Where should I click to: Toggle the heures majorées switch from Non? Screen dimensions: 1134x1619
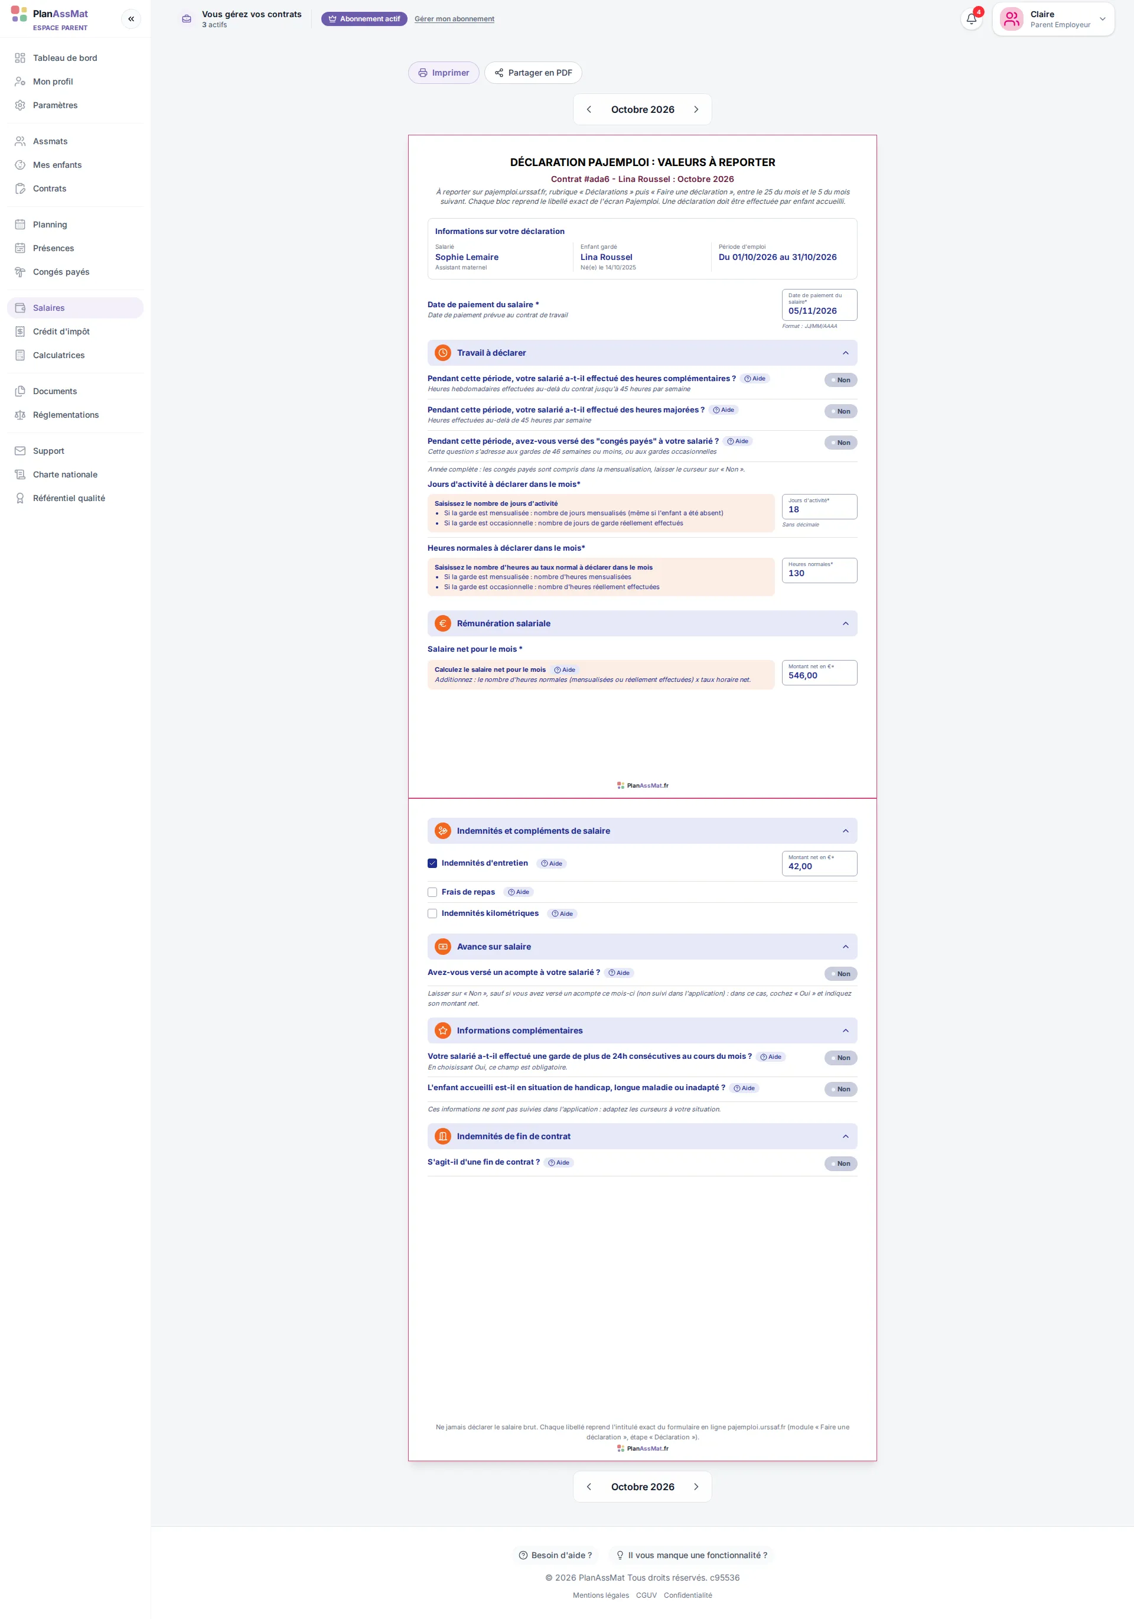tap(841, 411)
